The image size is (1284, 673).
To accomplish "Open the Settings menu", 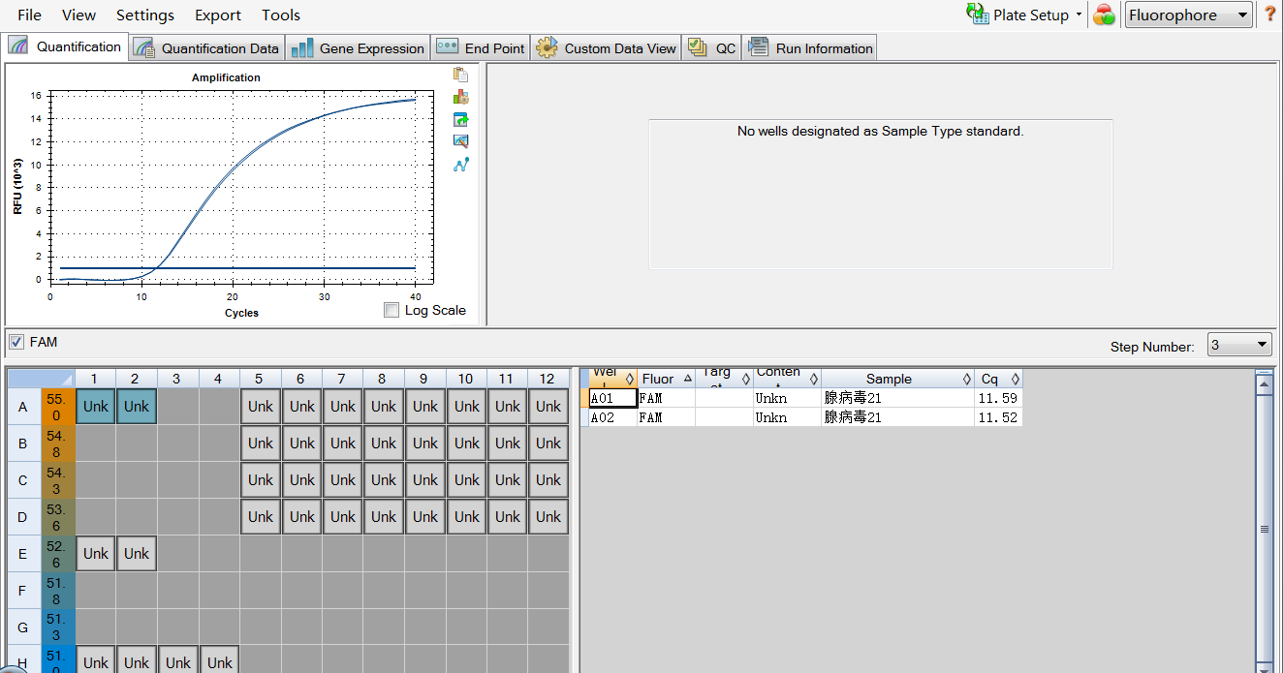I will 145,15.
